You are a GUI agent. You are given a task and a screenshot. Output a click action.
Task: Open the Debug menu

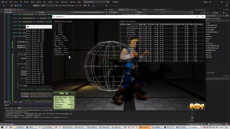pyautogui.click(x=39, y=2)
